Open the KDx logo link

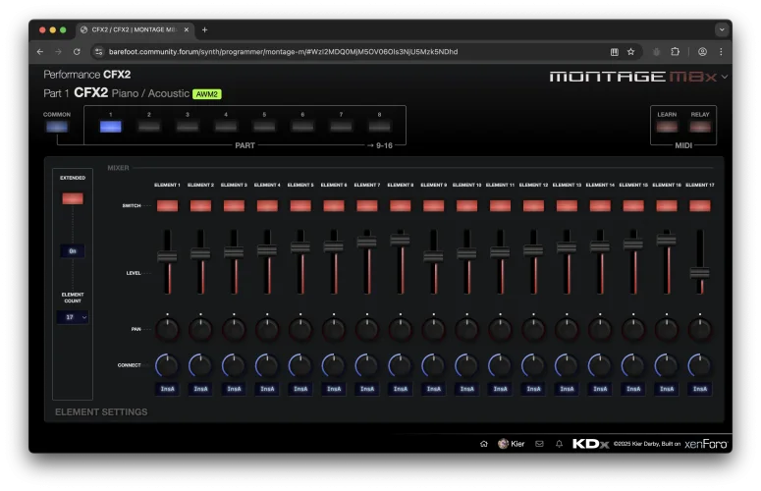tap(590, 444)
